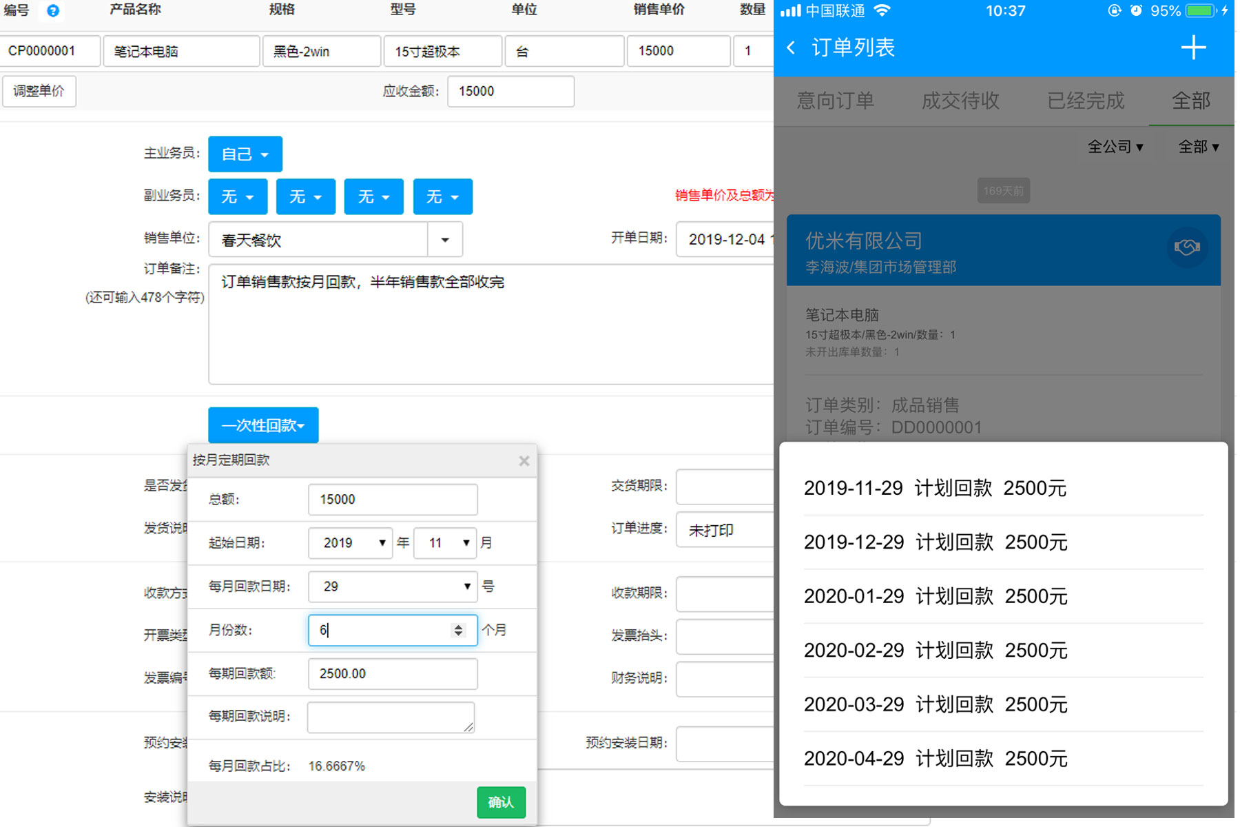
Task: Open the 主业务员 自己 dropdown
Action: click(245, 154)
